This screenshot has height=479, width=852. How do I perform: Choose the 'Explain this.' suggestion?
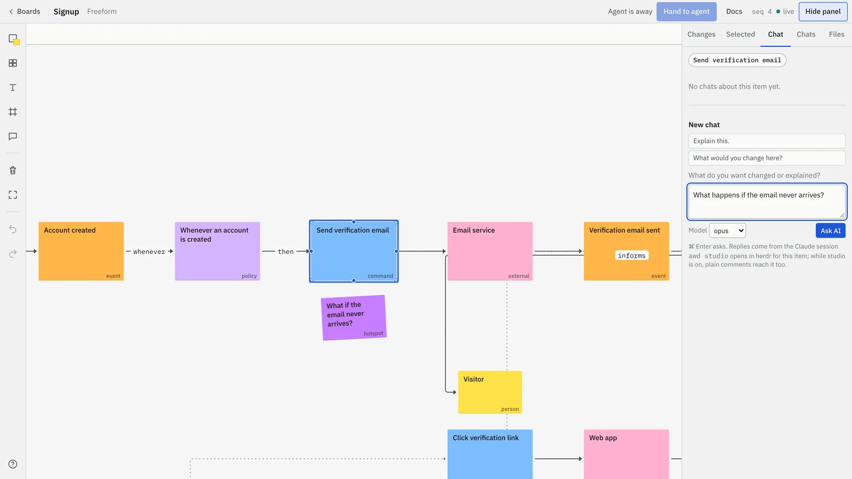[x=767, y=141]
